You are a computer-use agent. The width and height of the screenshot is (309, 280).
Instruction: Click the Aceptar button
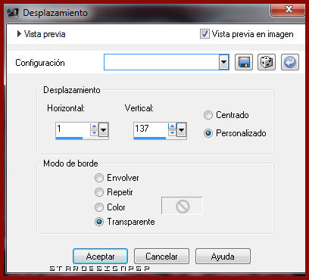(100, 257)
